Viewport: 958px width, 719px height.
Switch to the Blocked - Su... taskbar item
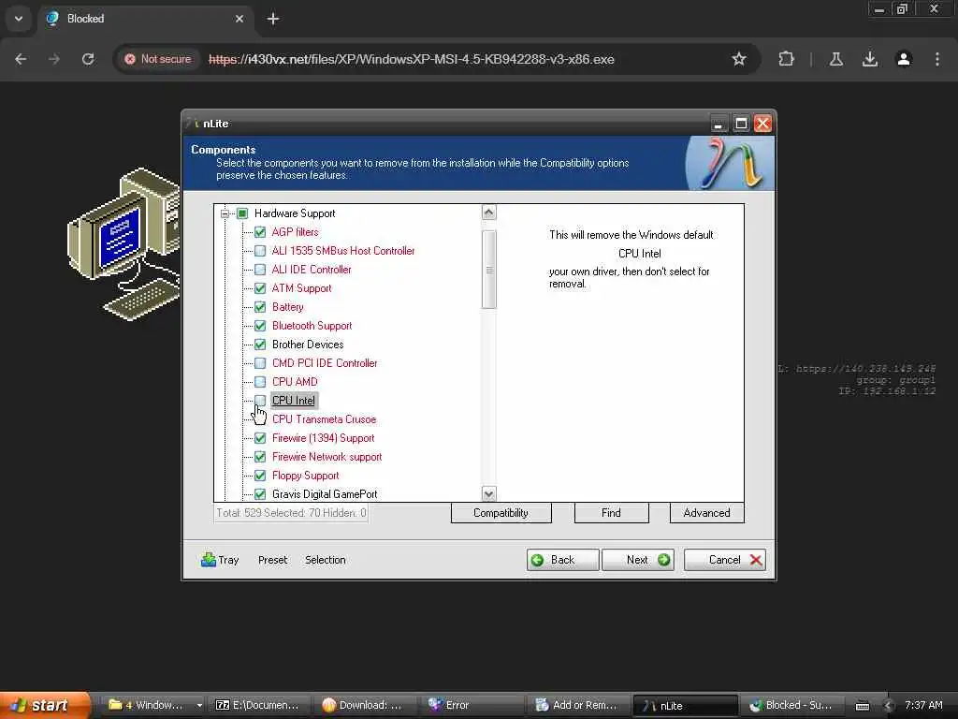pyautogui.click(x=791, y=705)
